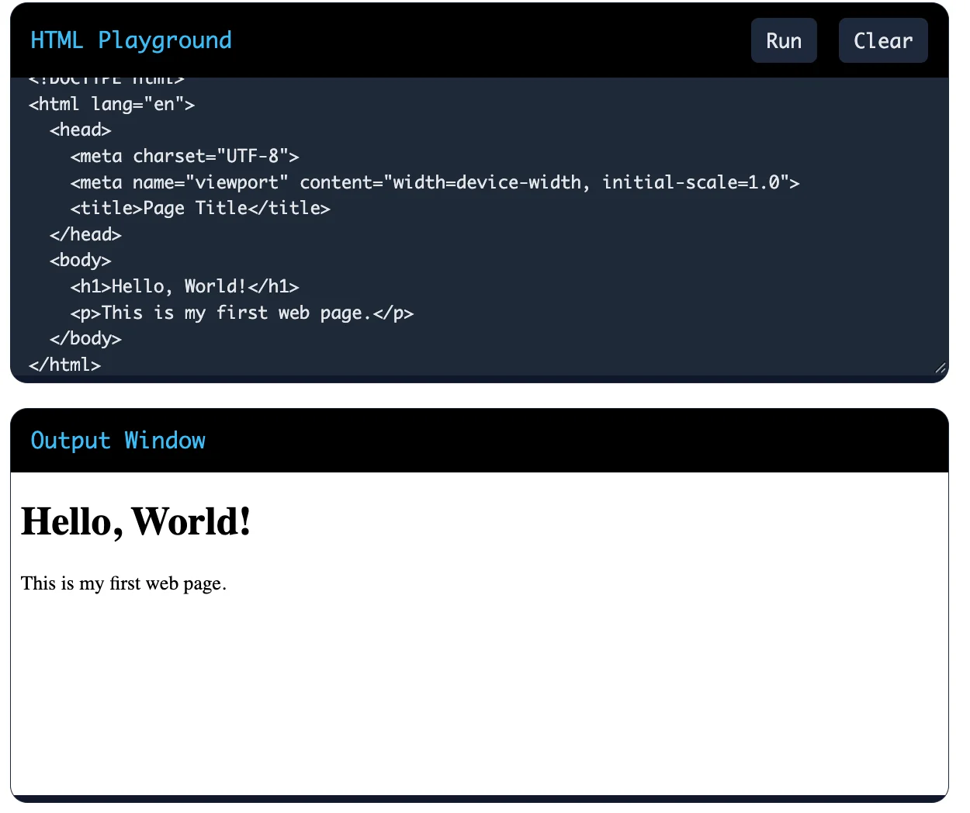Viewport: 970px width, 813px height.
Task: Click the HTML Playground title
Action: pos(131,40)
